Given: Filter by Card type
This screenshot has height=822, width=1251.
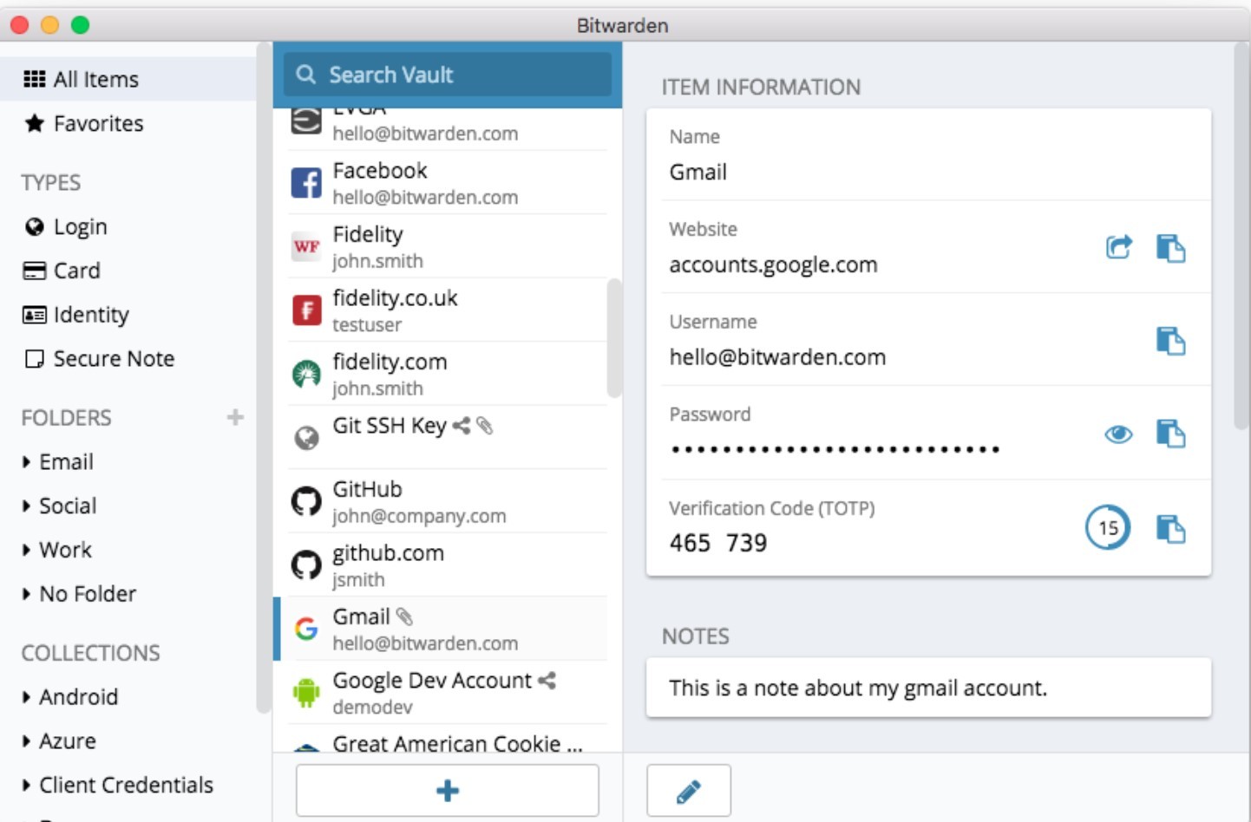Looking at the screenshot, I should 128,271.
